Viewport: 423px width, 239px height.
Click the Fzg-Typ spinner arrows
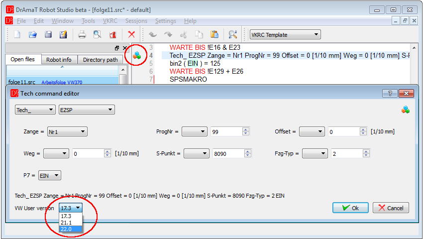(x=366, y=153)
